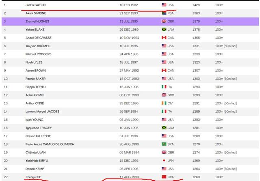Click the South Africa flag beside RSA
The height and width of the screenshot is (181, 260).
pos(164,13)
